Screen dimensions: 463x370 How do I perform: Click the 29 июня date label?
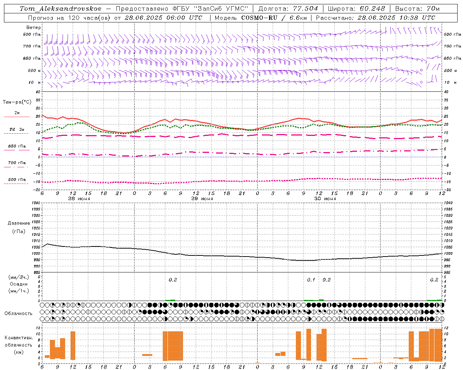(x=202, y=199)
